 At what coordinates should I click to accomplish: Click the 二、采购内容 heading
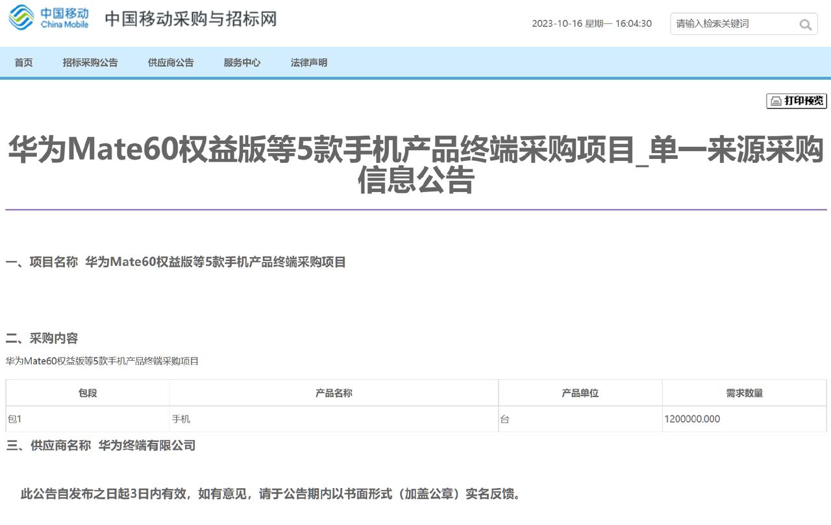(42, 339)
